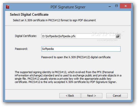Cancel the signing wizard
This screenshot has height=107, width=138.
pyautogui.click(x=117, y=96)
